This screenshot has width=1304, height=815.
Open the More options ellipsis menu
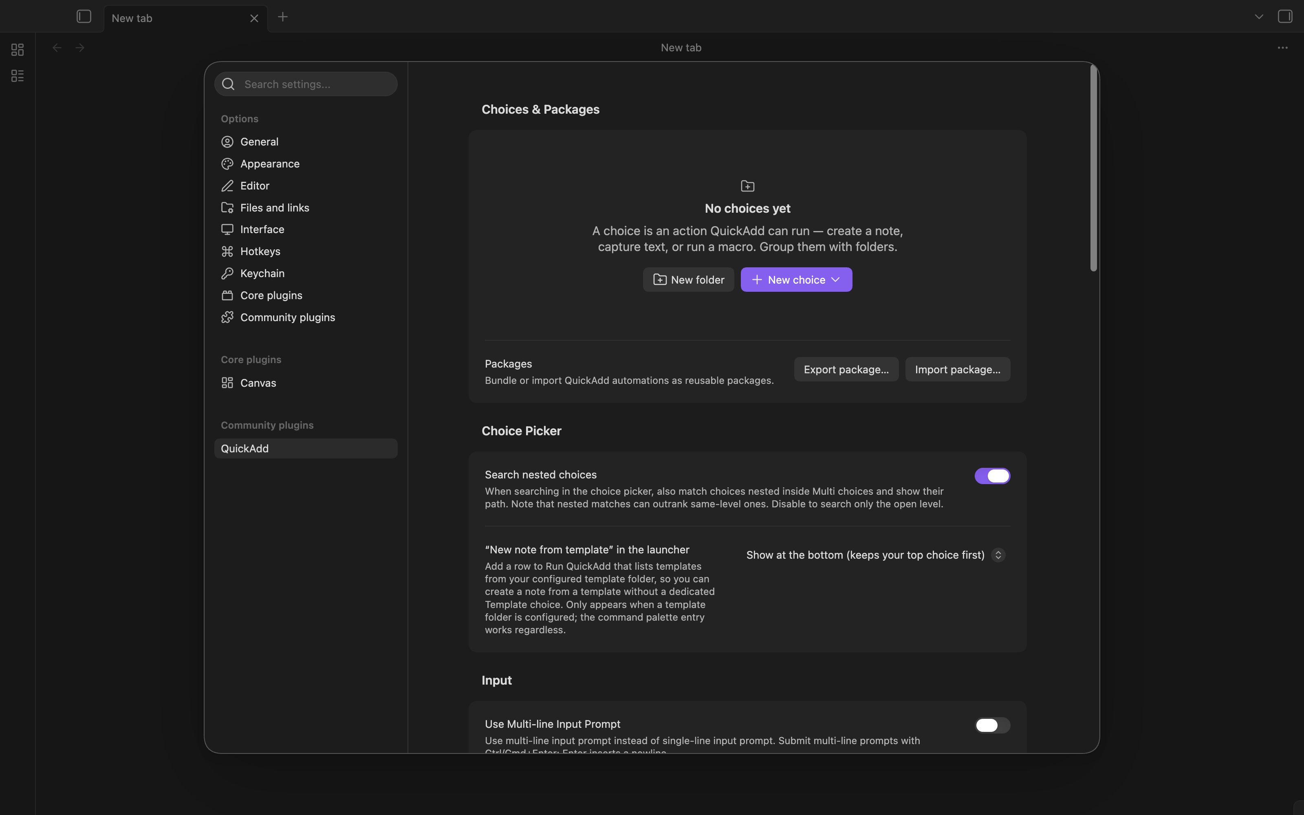point(1282,48)
